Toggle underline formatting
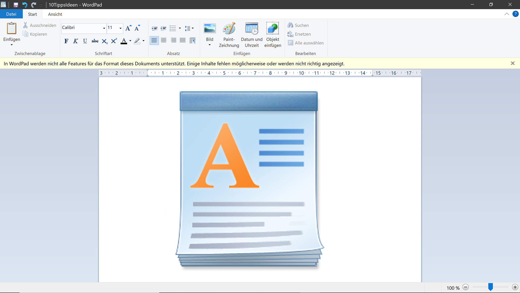This screenshot has width=520, height=293. click(x=85, y=41)
